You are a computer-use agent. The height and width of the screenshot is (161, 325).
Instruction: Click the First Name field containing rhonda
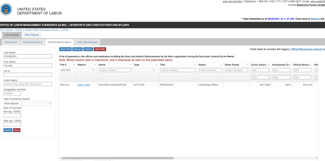coord(28,65)
